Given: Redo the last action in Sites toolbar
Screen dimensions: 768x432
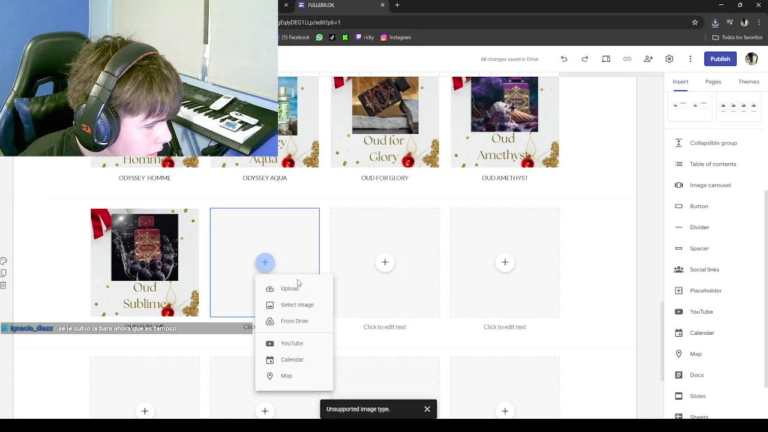Looking at the screenshot, I should pyautogui.click(x=585, y=59).
